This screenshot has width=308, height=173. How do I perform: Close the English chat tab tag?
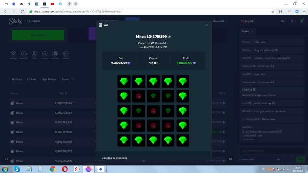(252, 31)
